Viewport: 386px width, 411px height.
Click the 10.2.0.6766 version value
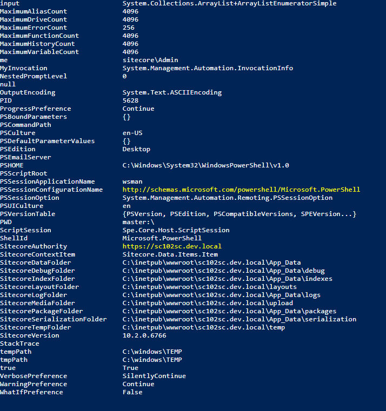click(x=144, y=335)
